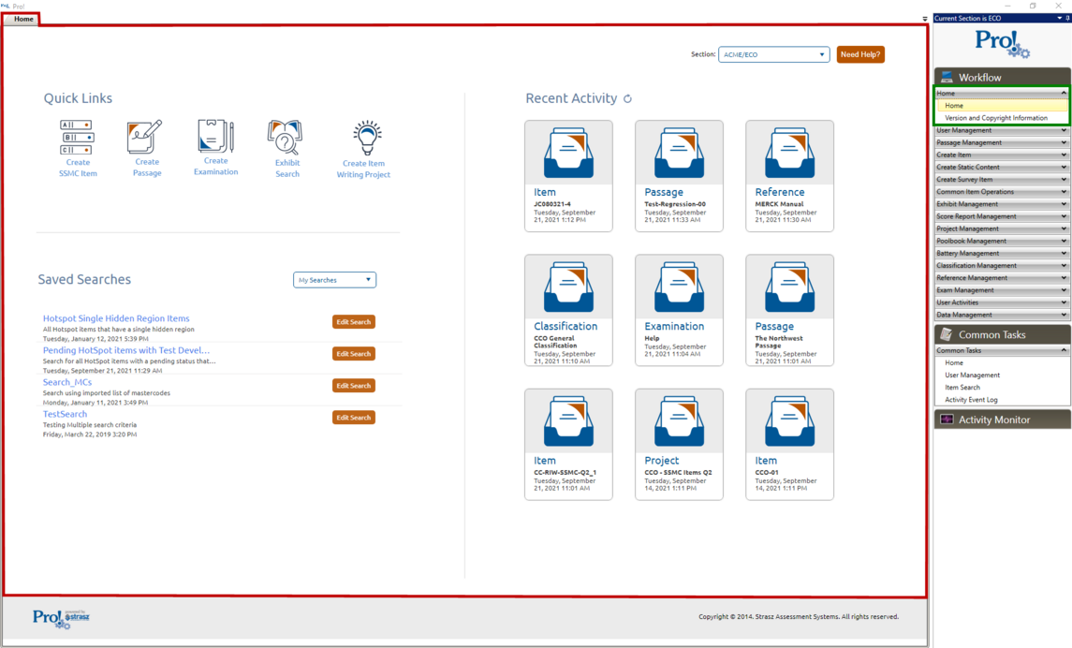Refresh the Recent Activity list
Image resolution: width=1072 pixels, height=648 pixels.
tap(627, 98)
